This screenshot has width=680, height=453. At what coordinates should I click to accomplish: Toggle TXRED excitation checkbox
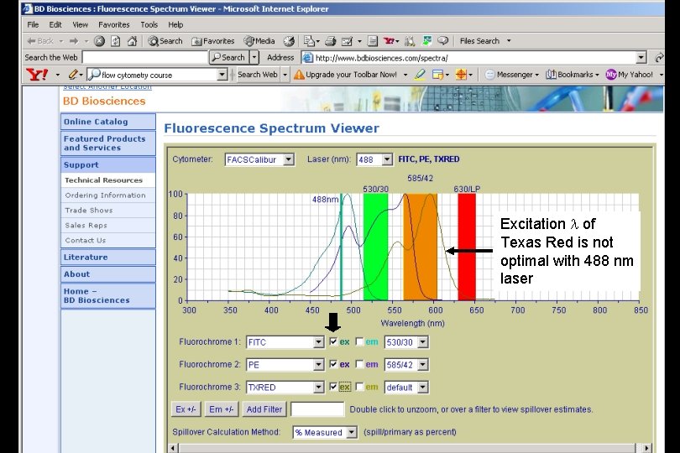pos(333,387)
